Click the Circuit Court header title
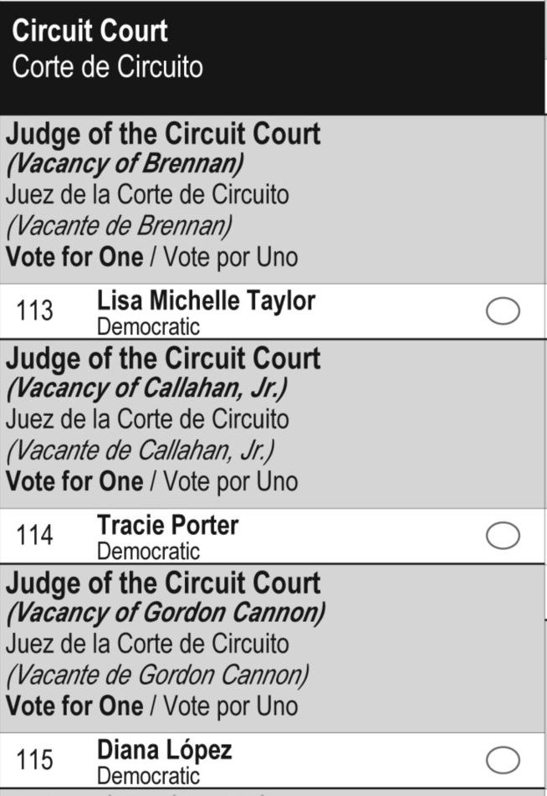This screenshot has height=796, width=547. [x=89, y=31]
